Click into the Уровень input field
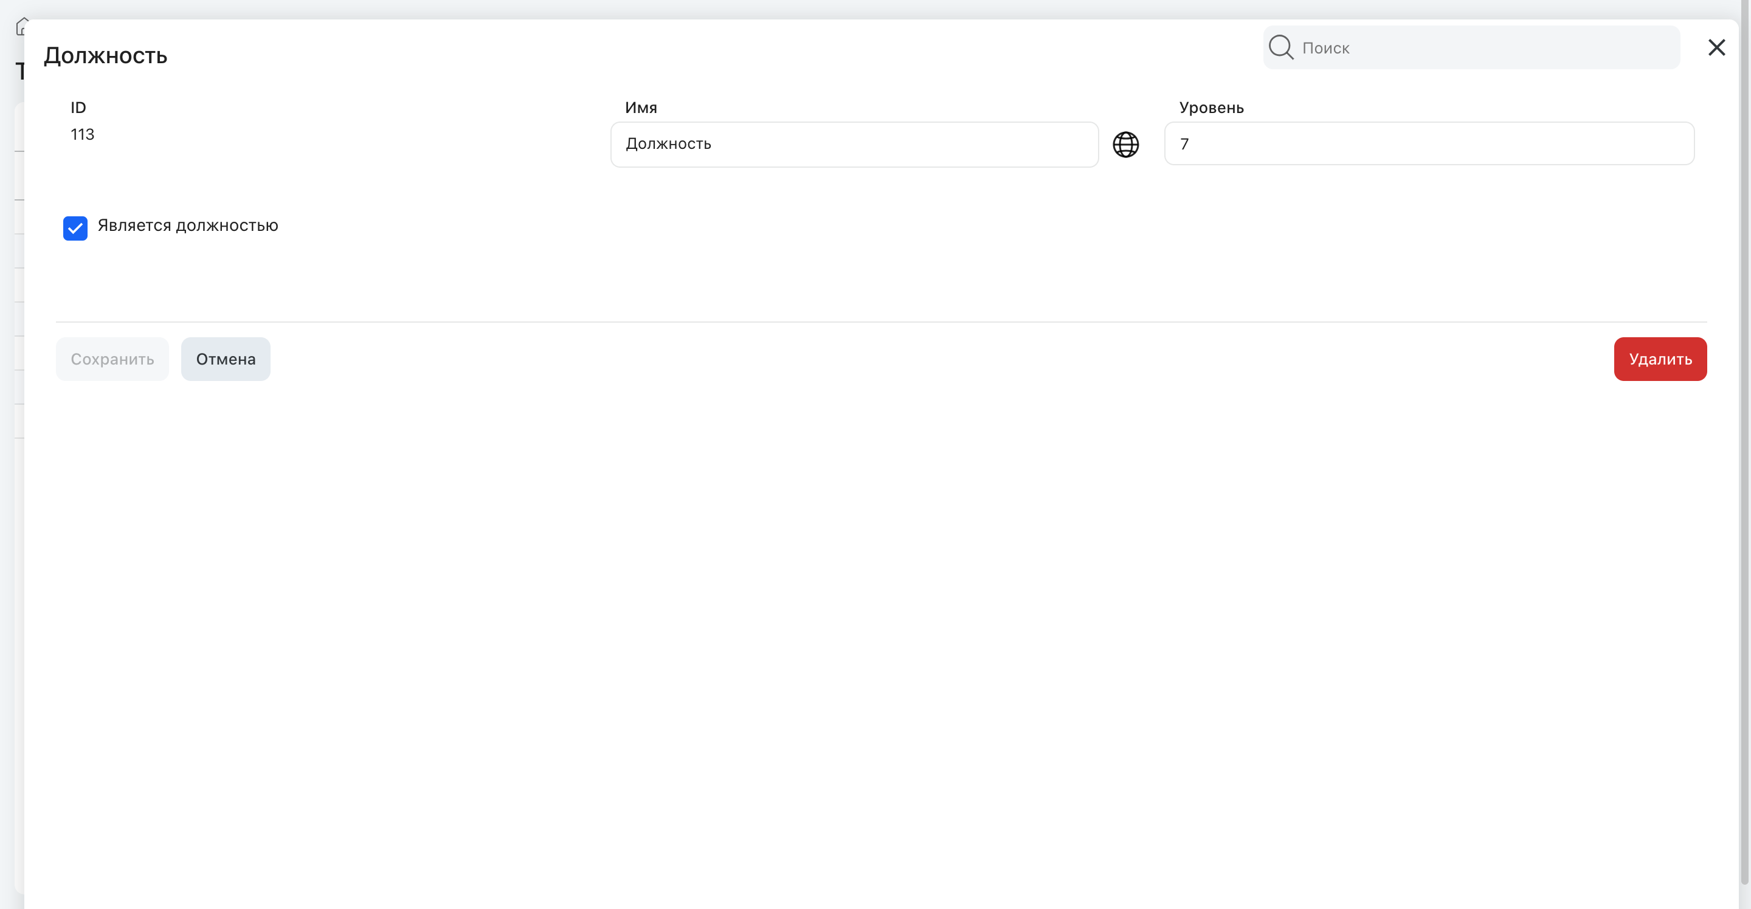 coord(1429,143)
